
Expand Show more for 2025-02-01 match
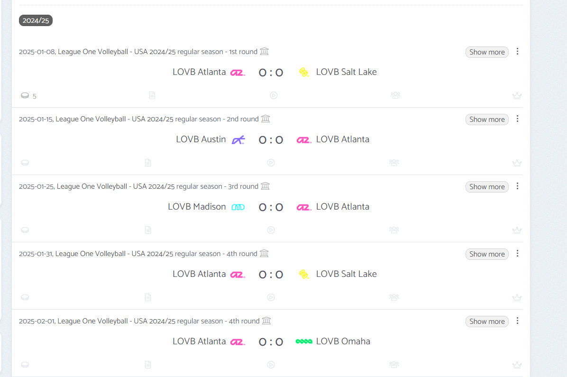tap(487, 322)
